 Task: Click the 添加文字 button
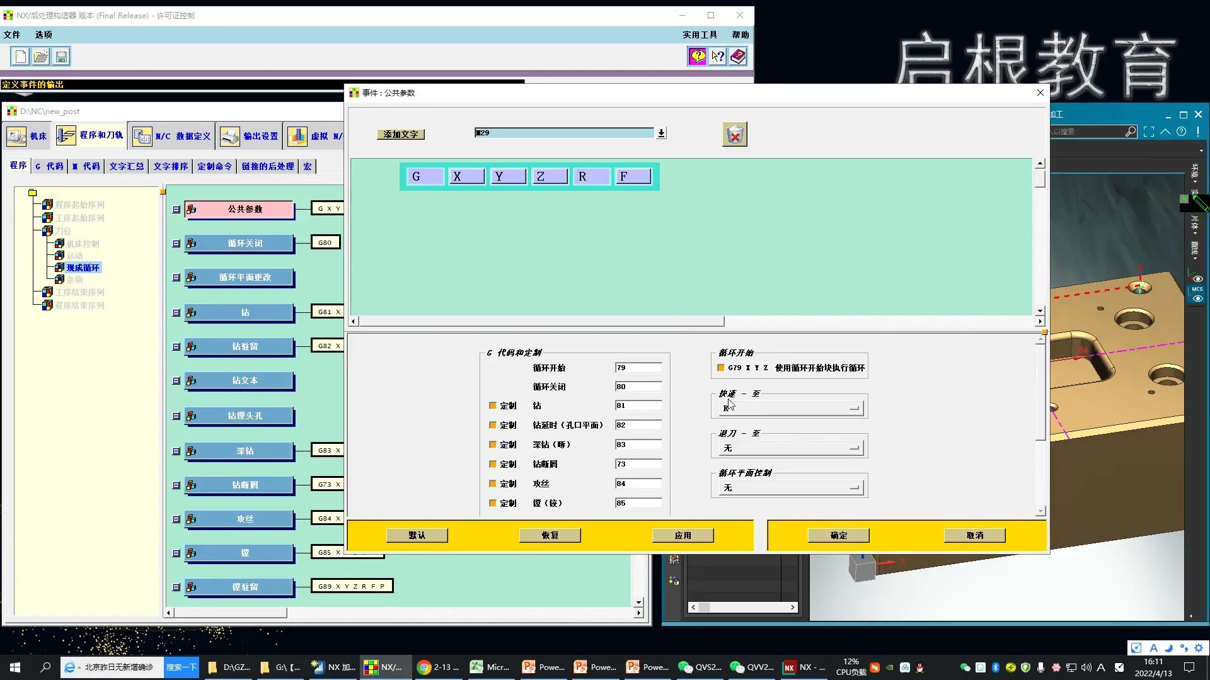pos(401,134)
